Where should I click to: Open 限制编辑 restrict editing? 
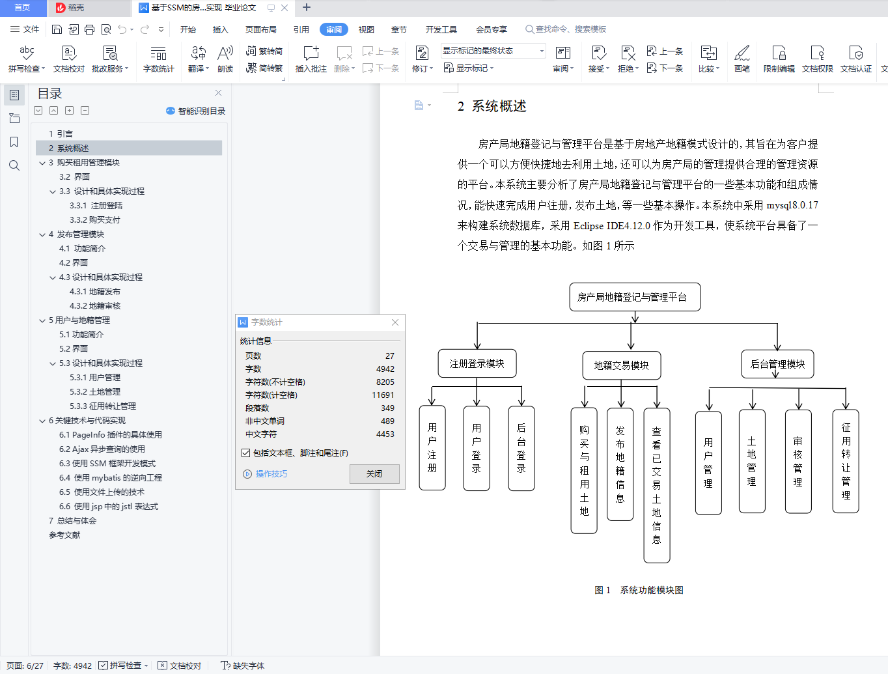(x=779, y=59)
